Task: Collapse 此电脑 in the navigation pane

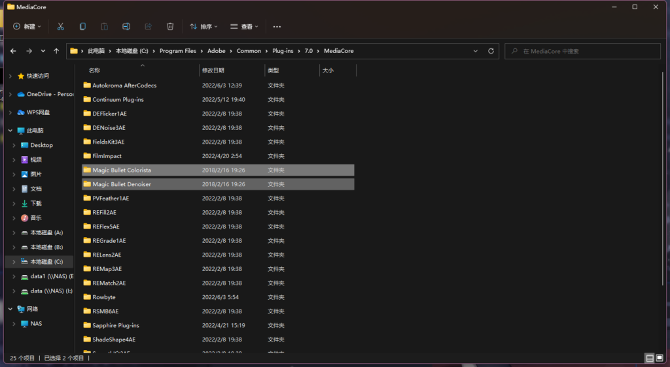Action: pyautogui.click(x=10, y=131)
